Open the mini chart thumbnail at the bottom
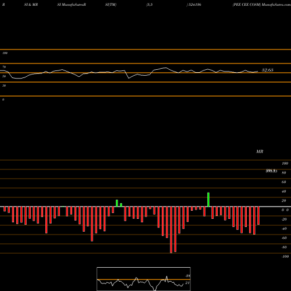Image resolution: width=291 pixels, height=291 pixels. [144, 279]
